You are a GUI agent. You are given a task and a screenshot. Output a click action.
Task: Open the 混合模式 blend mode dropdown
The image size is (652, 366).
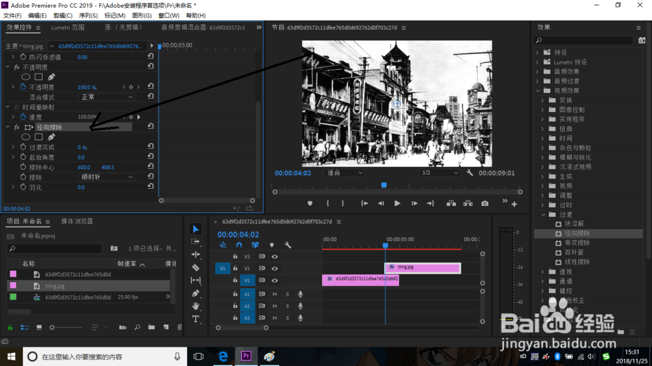pos(106,97)
